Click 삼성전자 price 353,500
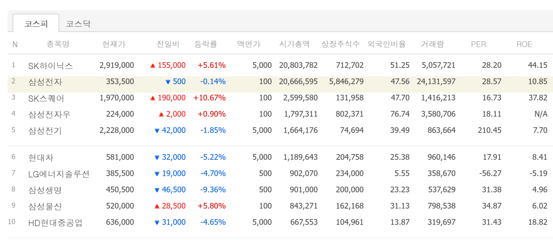This screenshot has height=240, width=553. [120, 81]
